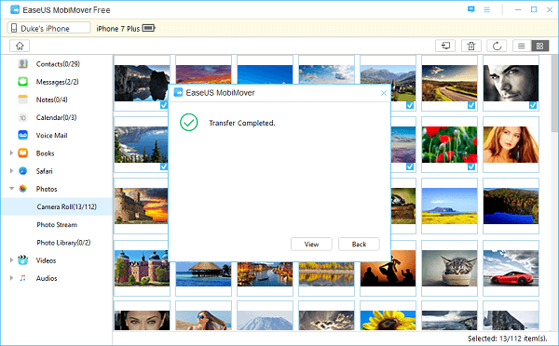Select Camera Roll(13/112) in sidebar
Screen dimensions: 559x346
point(57,206)
